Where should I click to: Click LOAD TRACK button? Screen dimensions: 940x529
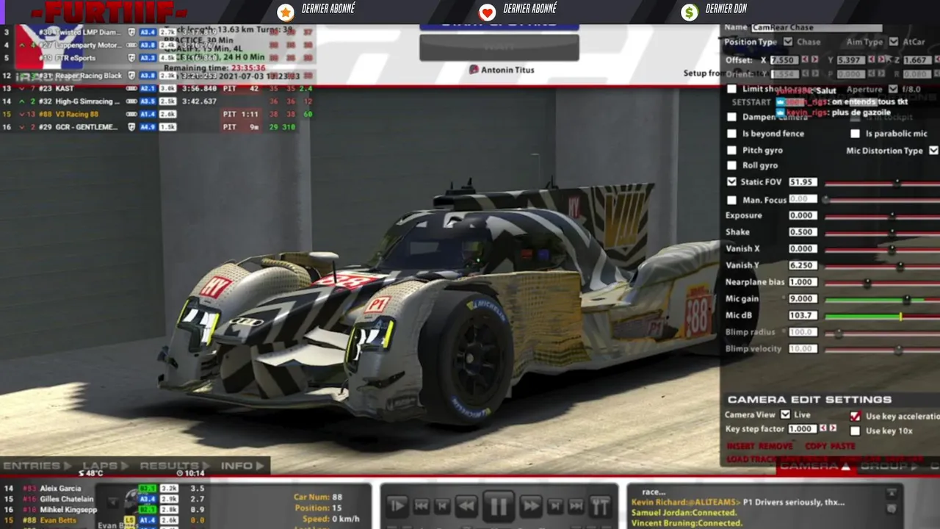tap(751, 459)
